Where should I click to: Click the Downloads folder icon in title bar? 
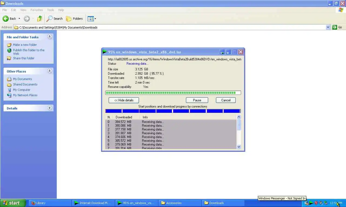point(3,4)
